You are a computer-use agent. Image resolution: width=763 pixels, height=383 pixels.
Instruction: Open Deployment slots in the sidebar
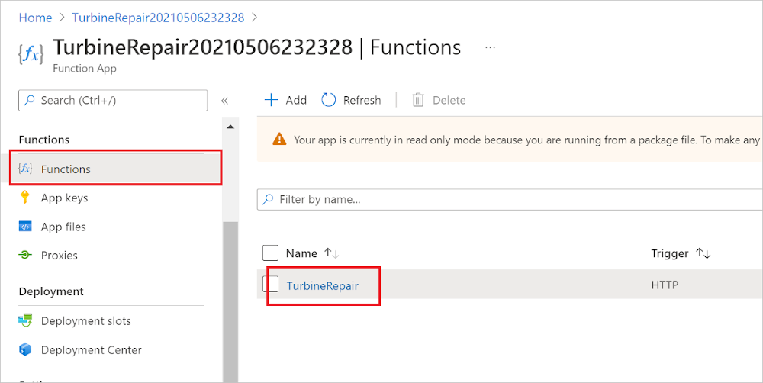pos(85,320)
